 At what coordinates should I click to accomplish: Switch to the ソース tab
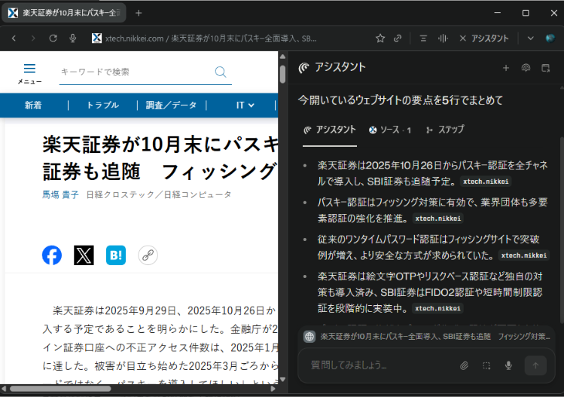pyautogui.click(x=390, y=130)
